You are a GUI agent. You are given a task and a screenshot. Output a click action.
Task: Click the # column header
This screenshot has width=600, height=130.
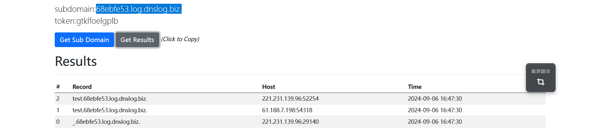[58, 87]
